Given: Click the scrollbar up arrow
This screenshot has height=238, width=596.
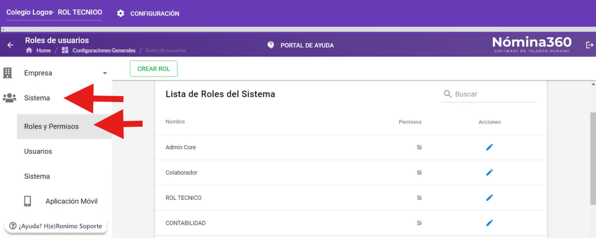Looking at the screenshot, I should (x=593, y=84).
